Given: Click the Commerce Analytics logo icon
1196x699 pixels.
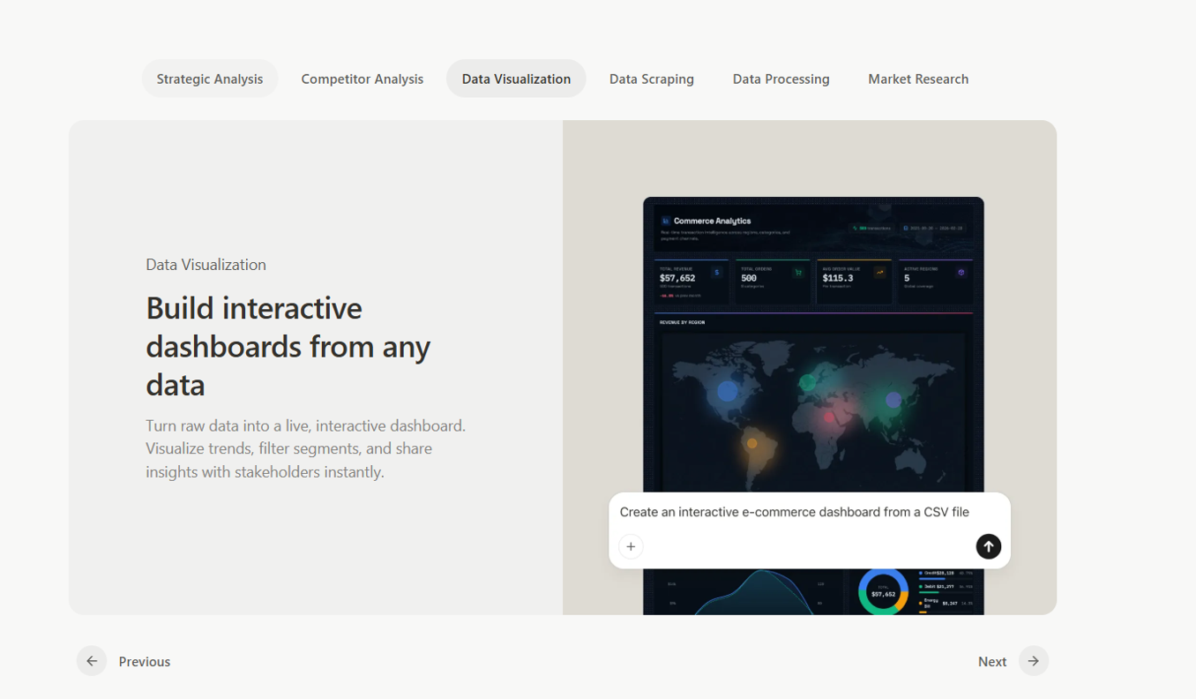Looking at the screenshot, I should coord(666,221).
